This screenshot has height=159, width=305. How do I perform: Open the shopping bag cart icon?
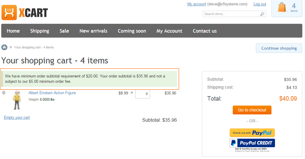click(x=282, y=7)
